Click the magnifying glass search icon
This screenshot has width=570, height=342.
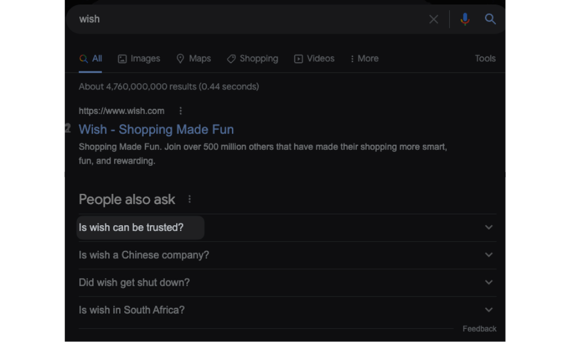490,19
